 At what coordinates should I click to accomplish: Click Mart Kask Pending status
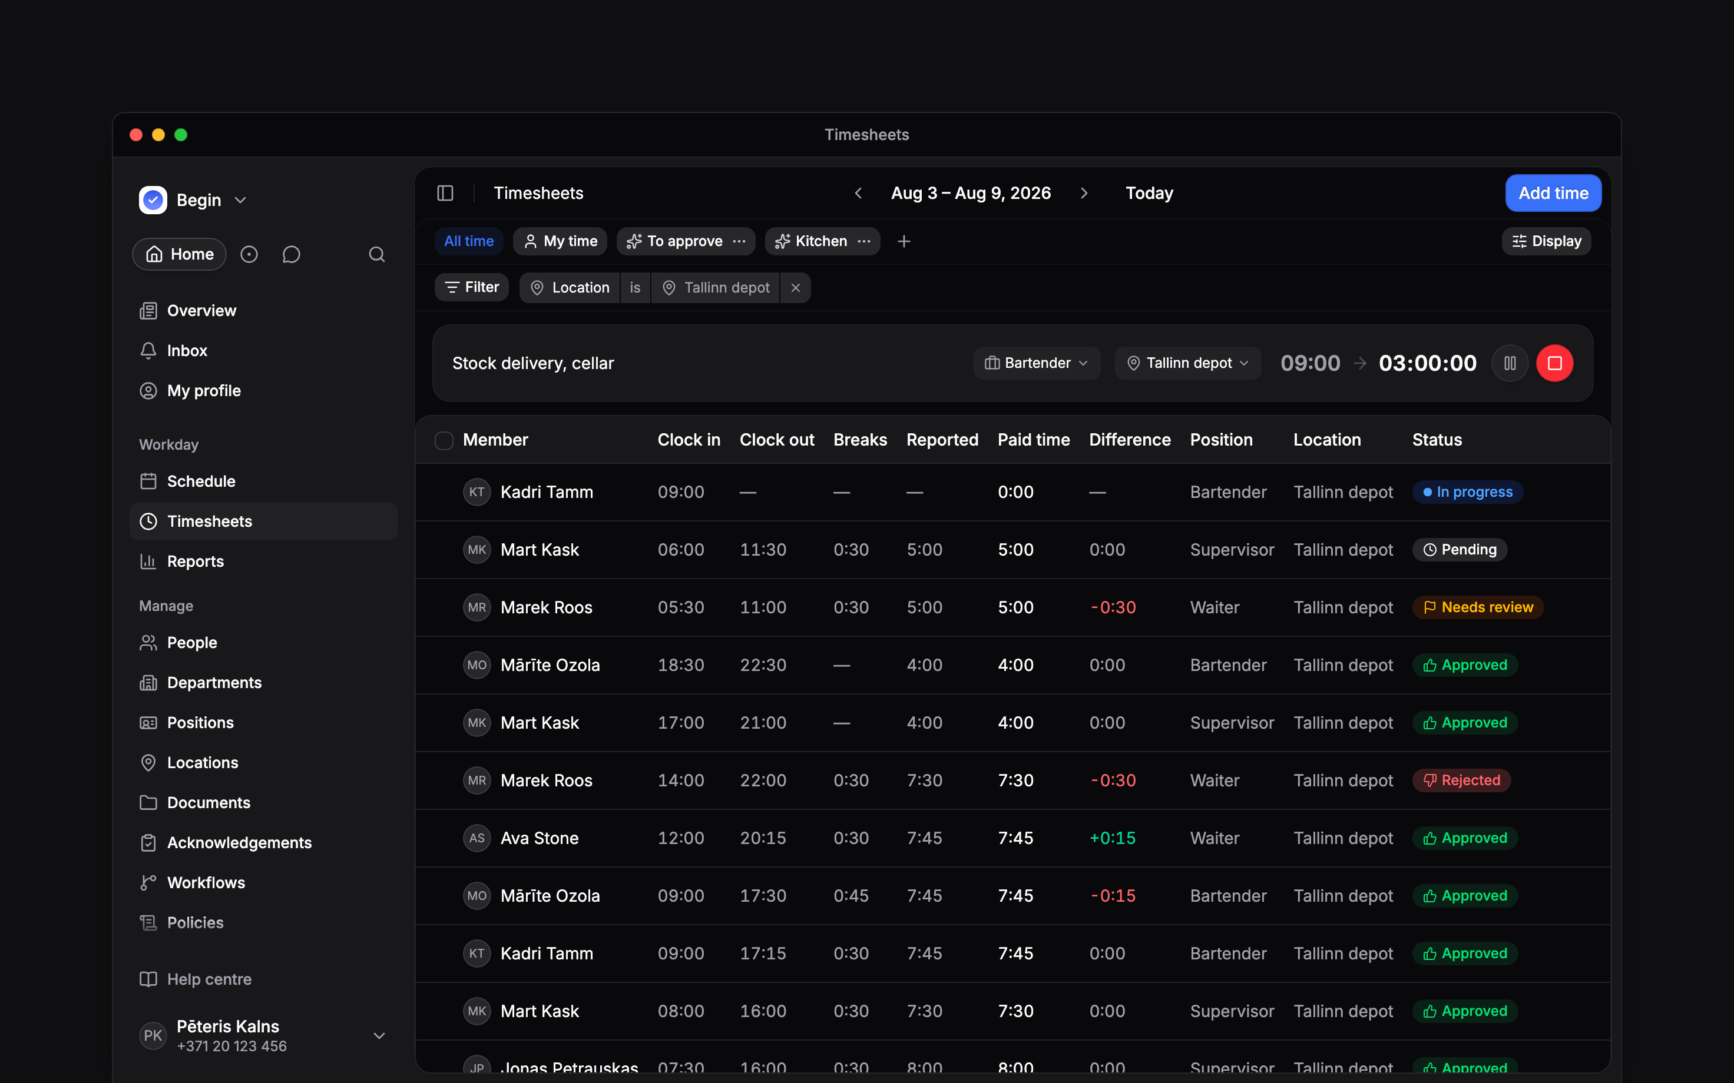[1460, 549]
